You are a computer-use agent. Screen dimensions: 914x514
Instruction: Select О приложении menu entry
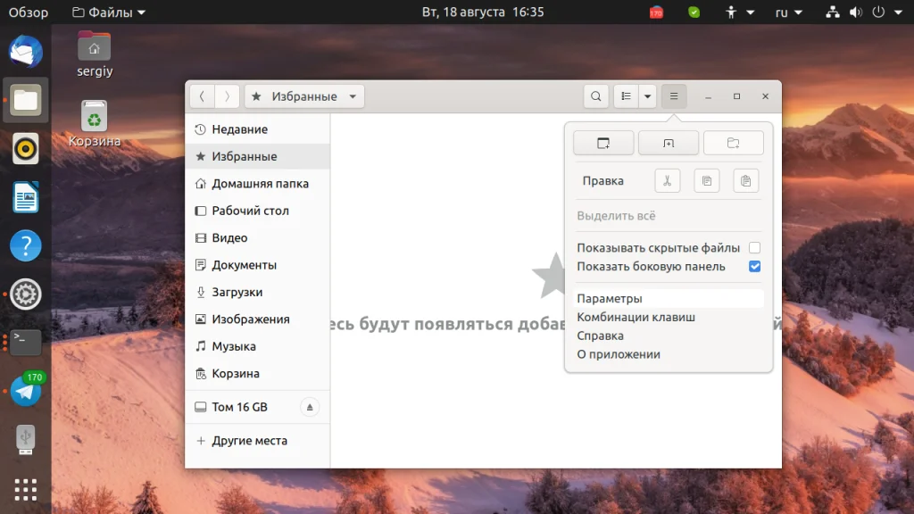(x=669, y=354)
